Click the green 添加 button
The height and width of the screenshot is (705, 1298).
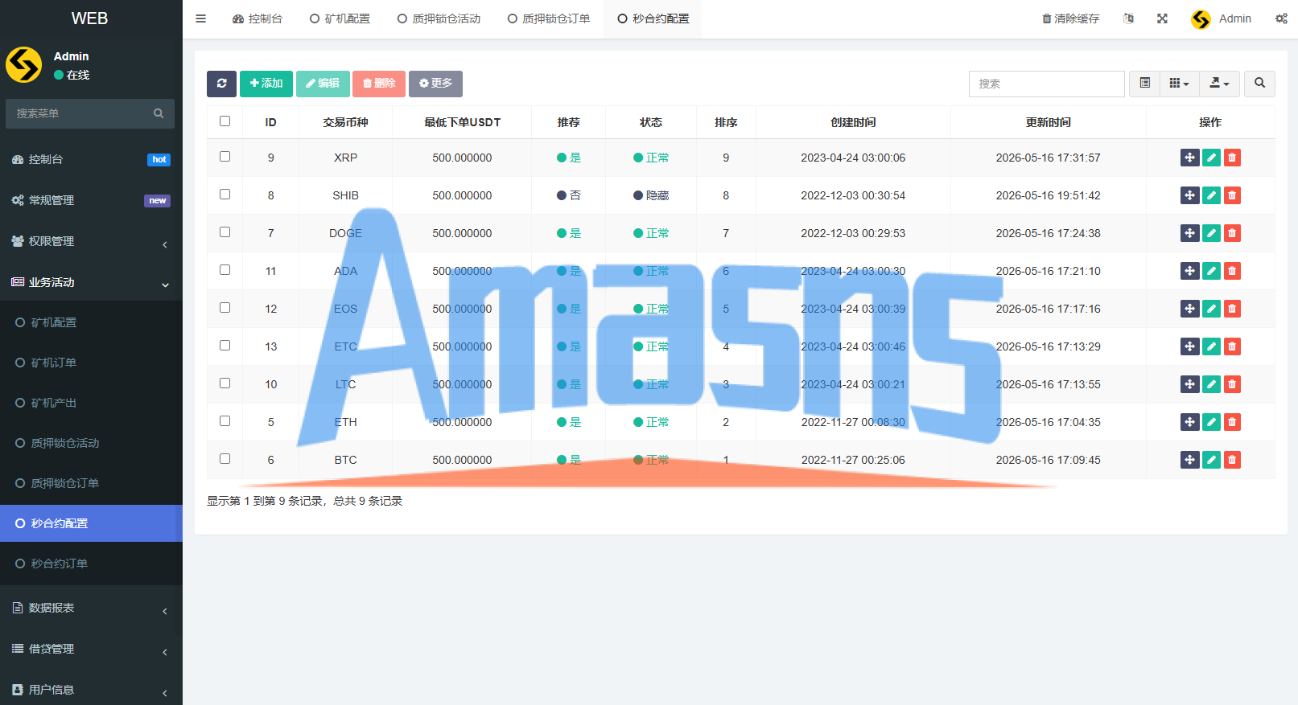coord(266,84)
